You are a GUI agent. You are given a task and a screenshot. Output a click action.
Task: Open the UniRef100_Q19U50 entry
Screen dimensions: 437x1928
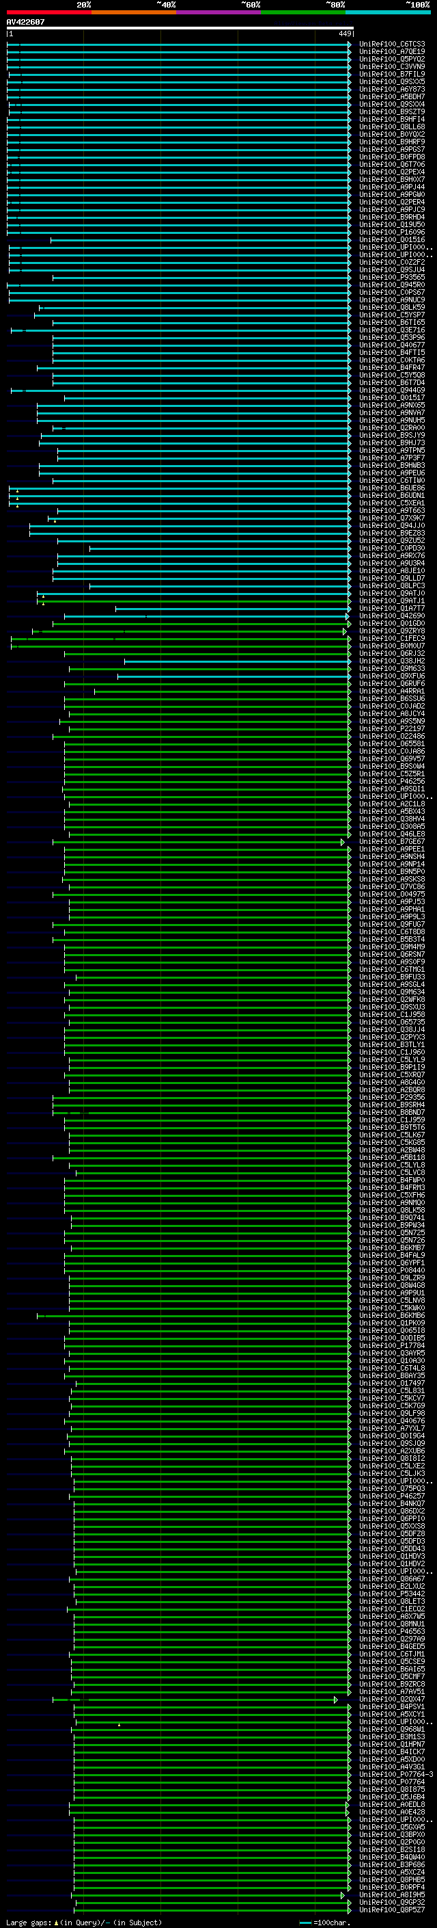(x=391, y=224)
